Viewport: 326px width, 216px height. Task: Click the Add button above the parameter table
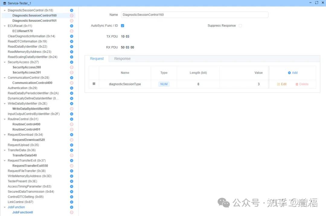click(292, 73)
